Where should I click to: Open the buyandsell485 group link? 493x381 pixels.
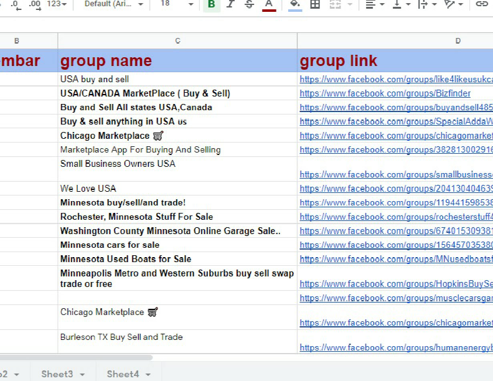click(x=396, y=108)
